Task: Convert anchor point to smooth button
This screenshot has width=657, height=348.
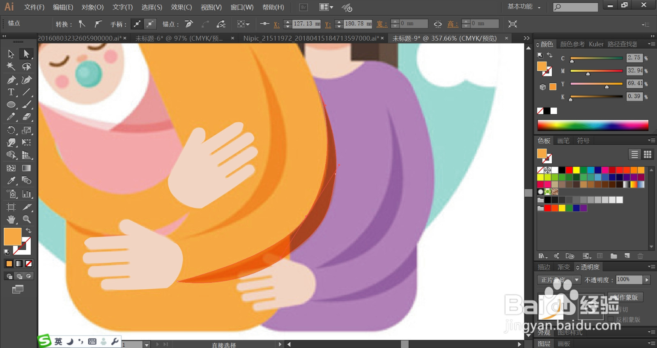Action: tap(98, 24)
